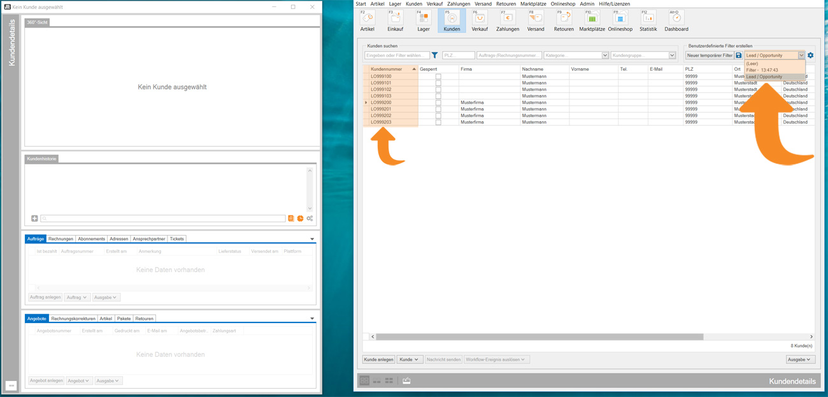Viewport: 828px width, 397px height.
Task: Toggle Gesperrt checkbox for customer LO999203
Action: point(438,122)
